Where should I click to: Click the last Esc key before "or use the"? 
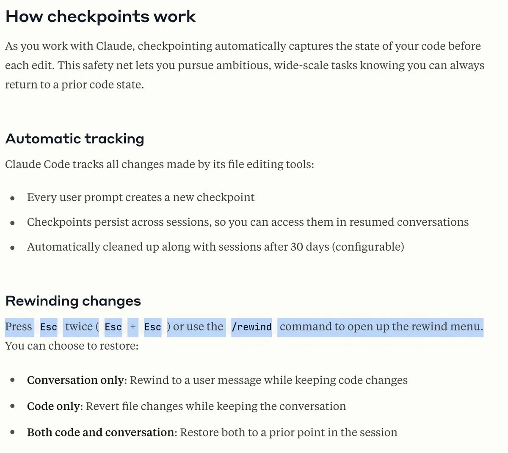(152, 327)
